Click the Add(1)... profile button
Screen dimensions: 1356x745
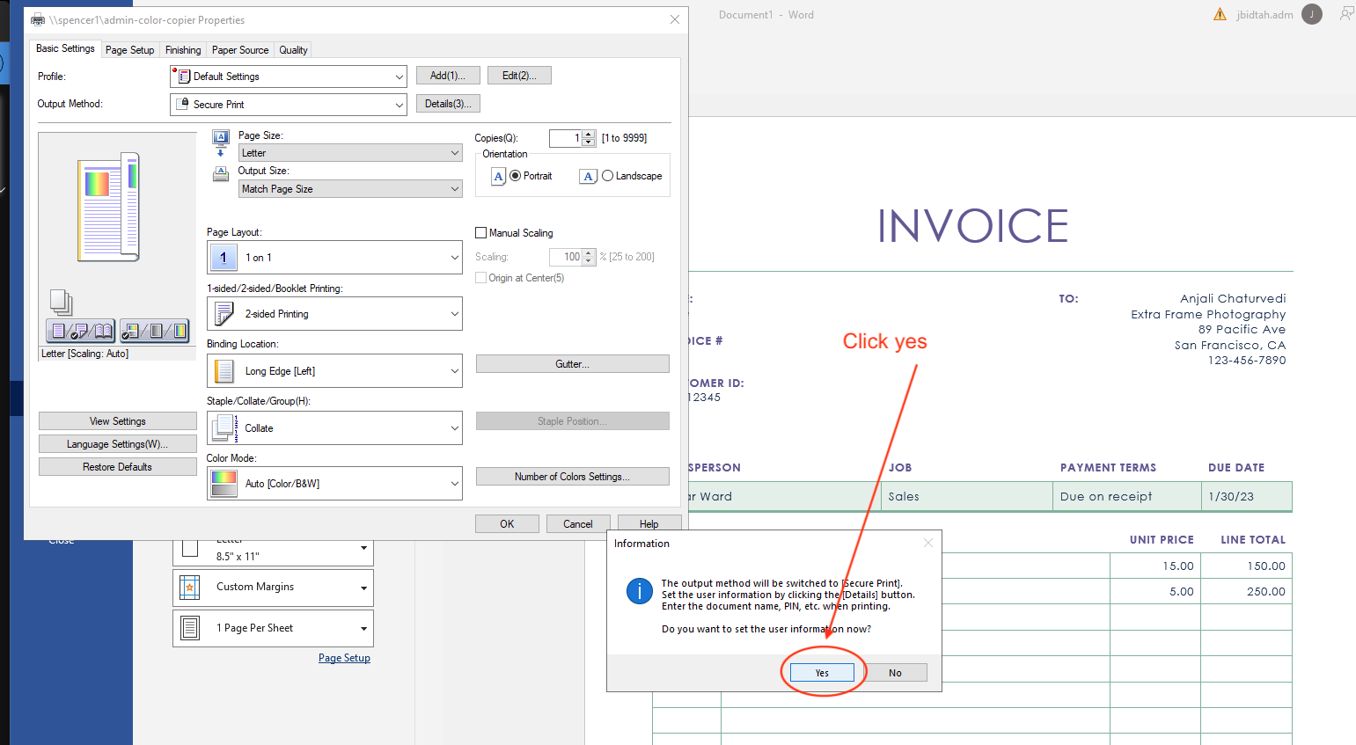click(448, 76)
